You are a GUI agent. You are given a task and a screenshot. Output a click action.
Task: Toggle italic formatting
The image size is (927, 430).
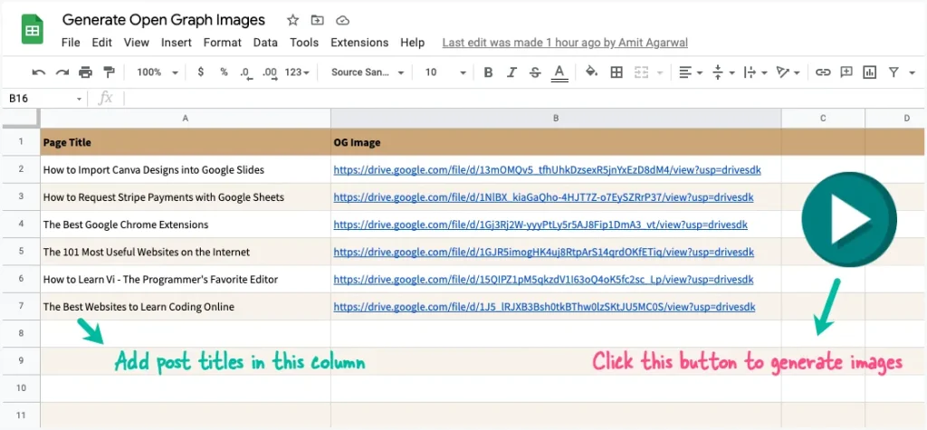(x=511, y=72)
